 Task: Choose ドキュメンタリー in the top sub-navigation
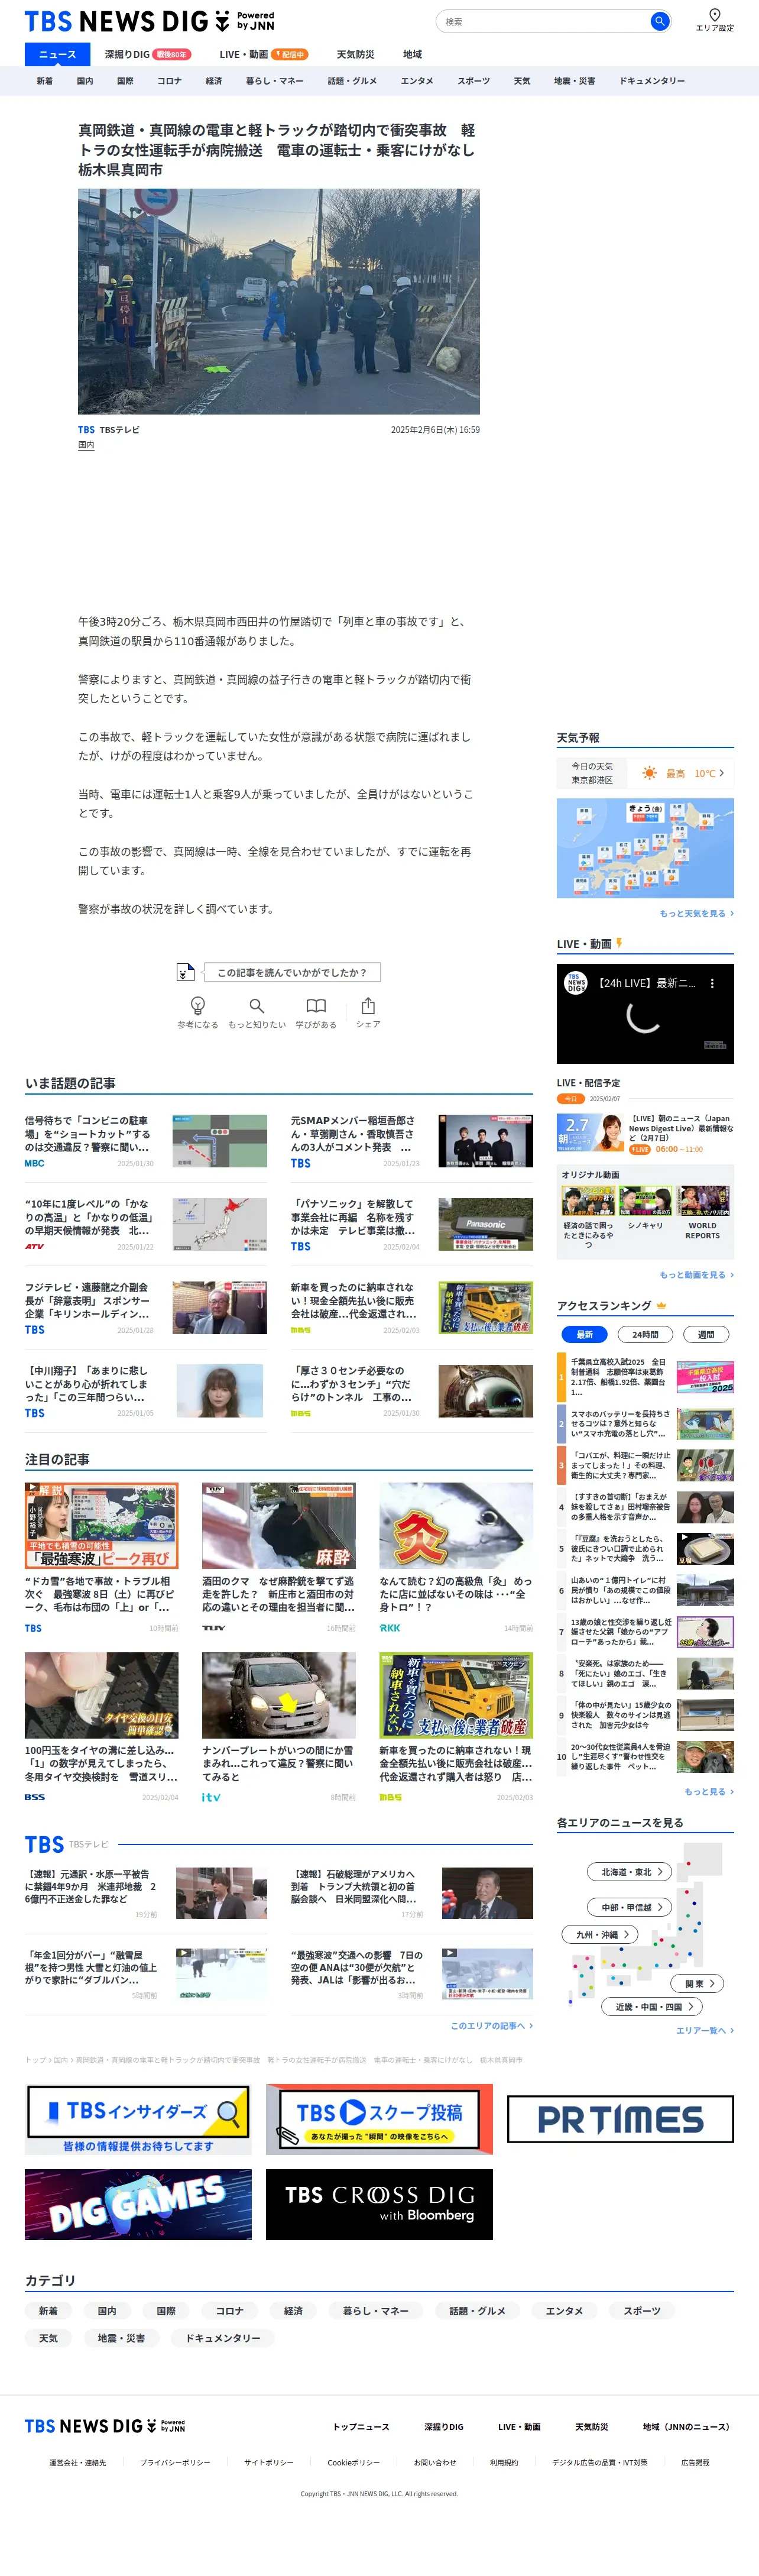652,81
